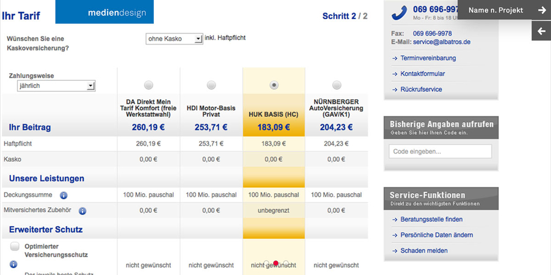The height and width of the screenshot is (275, 551).
Task: Select the HDI Motor-Basis Privat radio button
Action: [211, 85]
